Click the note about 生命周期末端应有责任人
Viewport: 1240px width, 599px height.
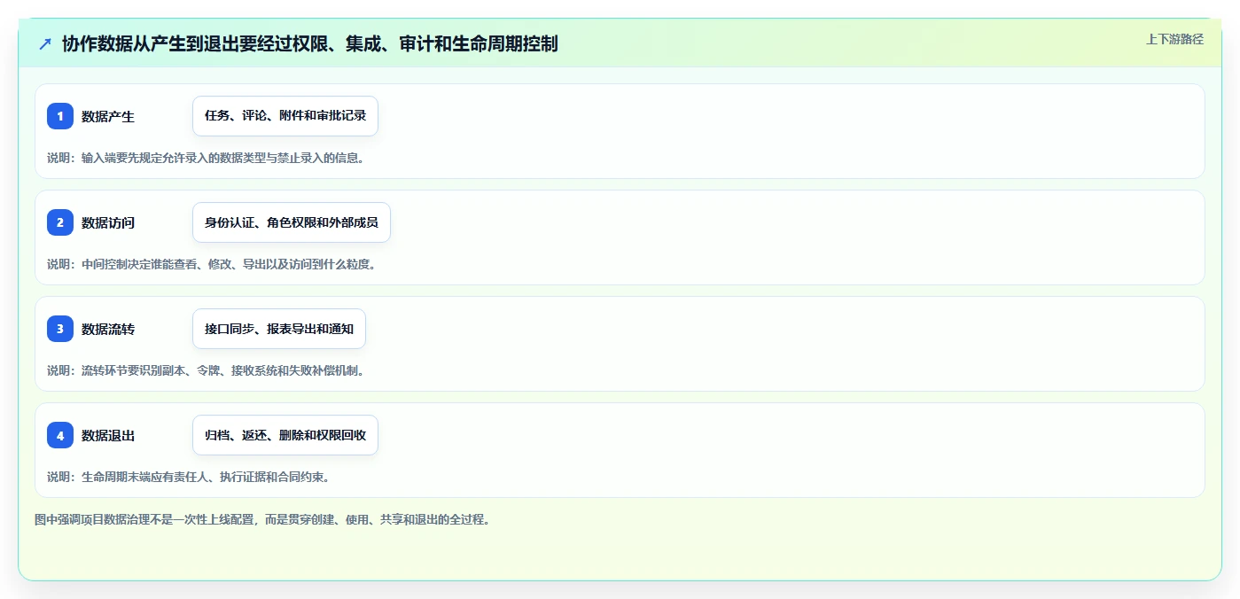tap(188, 477)
